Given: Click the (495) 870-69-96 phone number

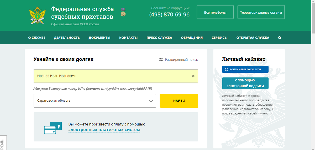Looking at the screenshot, I should click(x=169, y=15).
